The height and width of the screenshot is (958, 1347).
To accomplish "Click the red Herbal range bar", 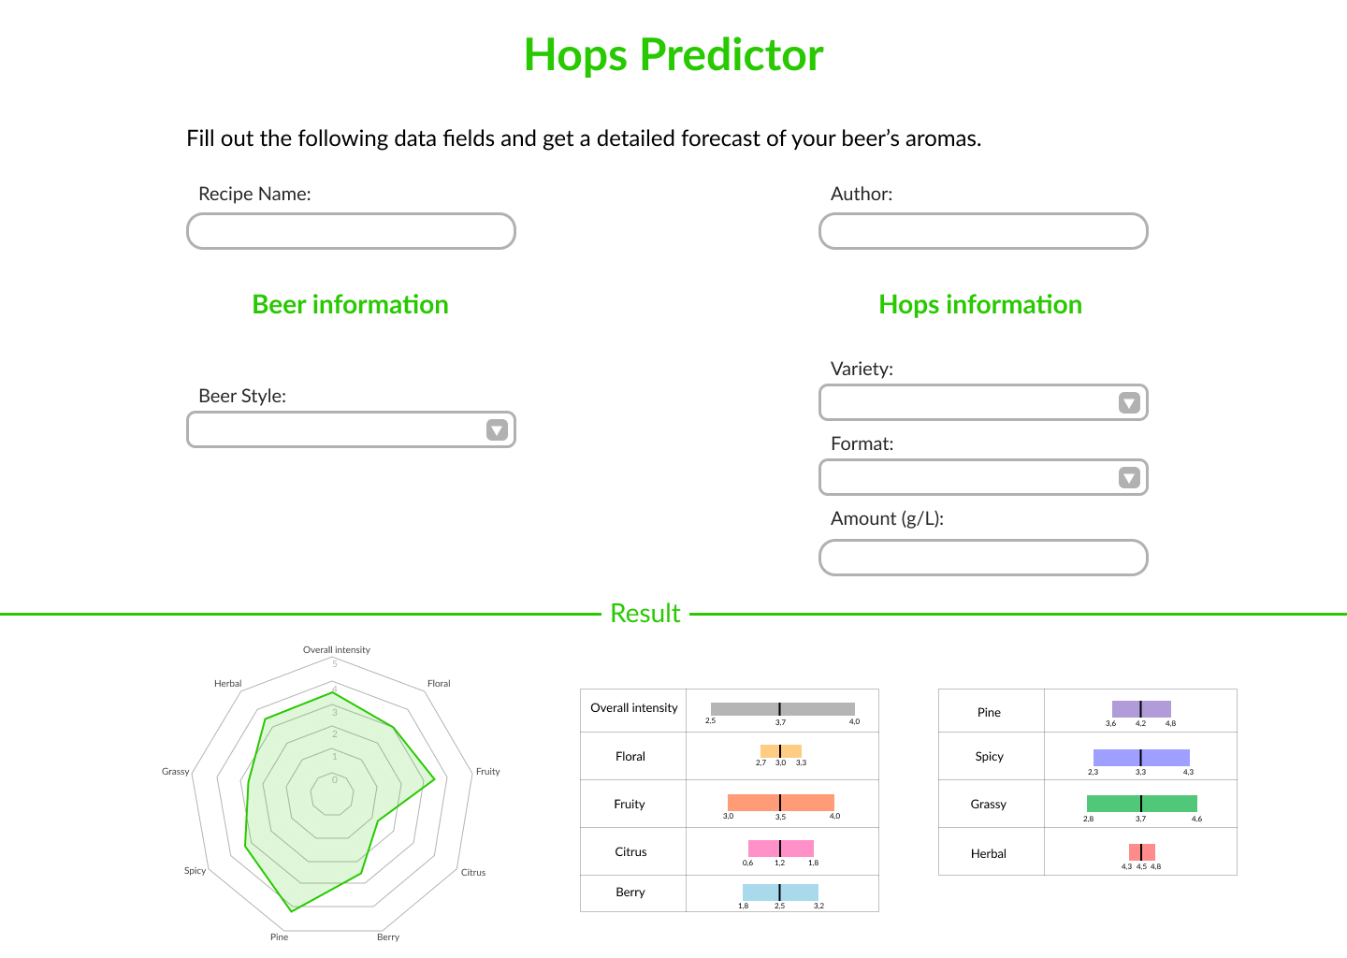I will [1142, 852].
